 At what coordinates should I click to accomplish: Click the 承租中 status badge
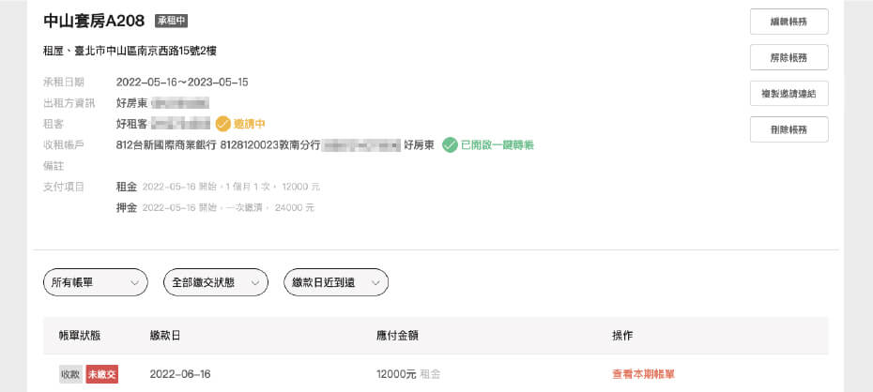coord(172,22)
